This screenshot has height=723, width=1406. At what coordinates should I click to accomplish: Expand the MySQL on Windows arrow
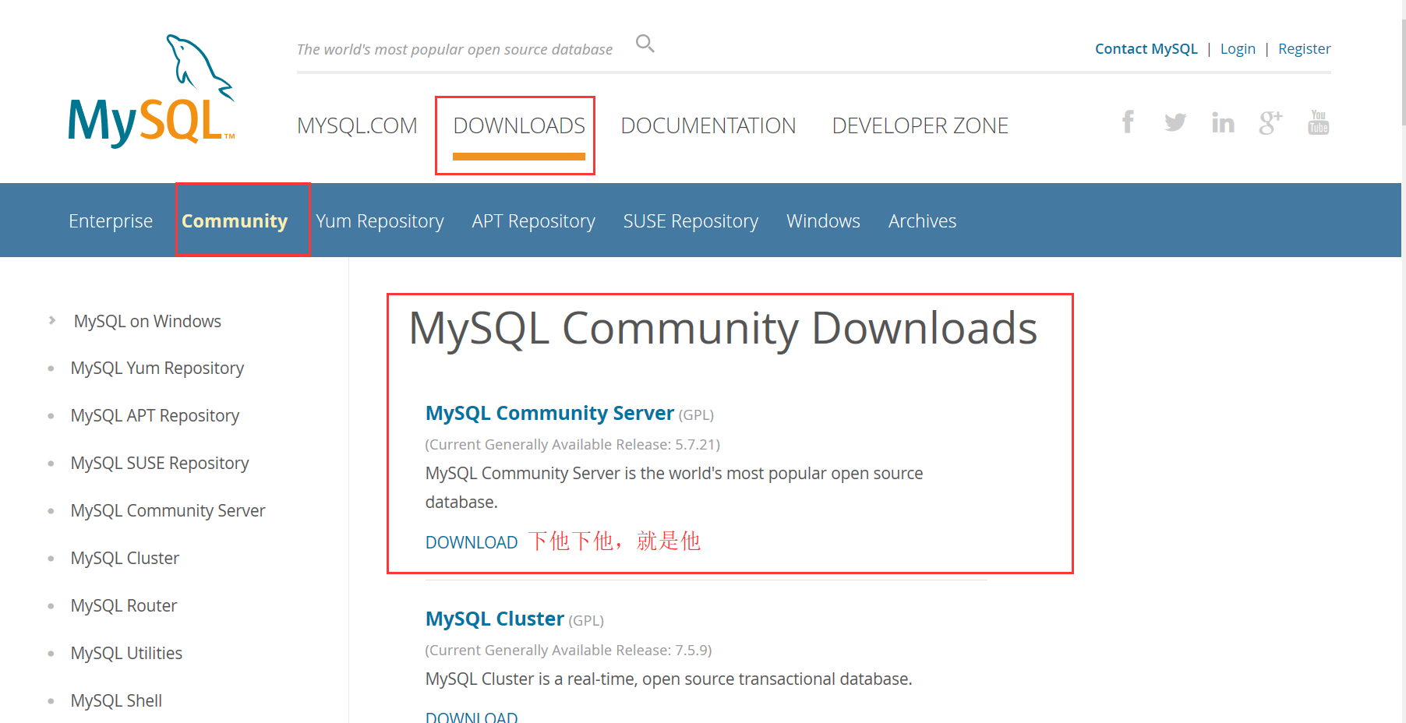point(52,320)
